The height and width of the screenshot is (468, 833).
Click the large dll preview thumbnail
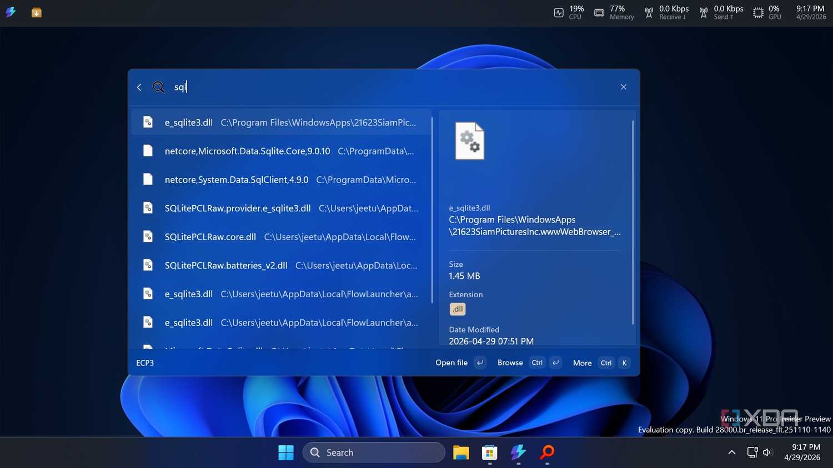(x=470, y=141)
